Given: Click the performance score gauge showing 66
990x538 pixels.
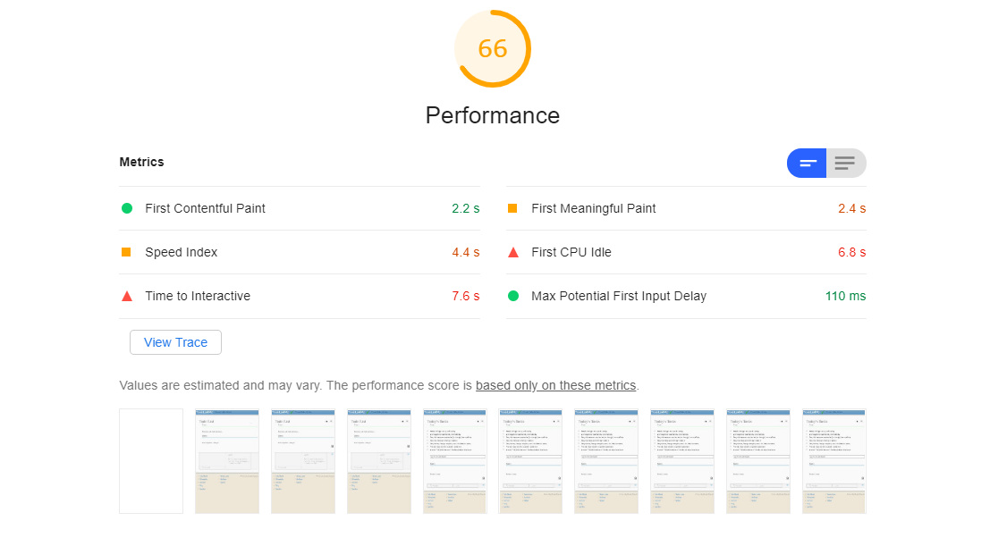Looking at the screenshot, I should point(493,48).
